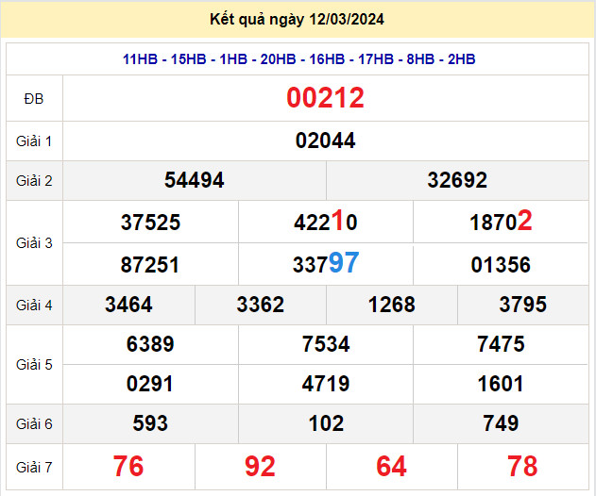This screenshot has height=496, width=596.
Task: Click the Giải 7 label
Action: 34,467
